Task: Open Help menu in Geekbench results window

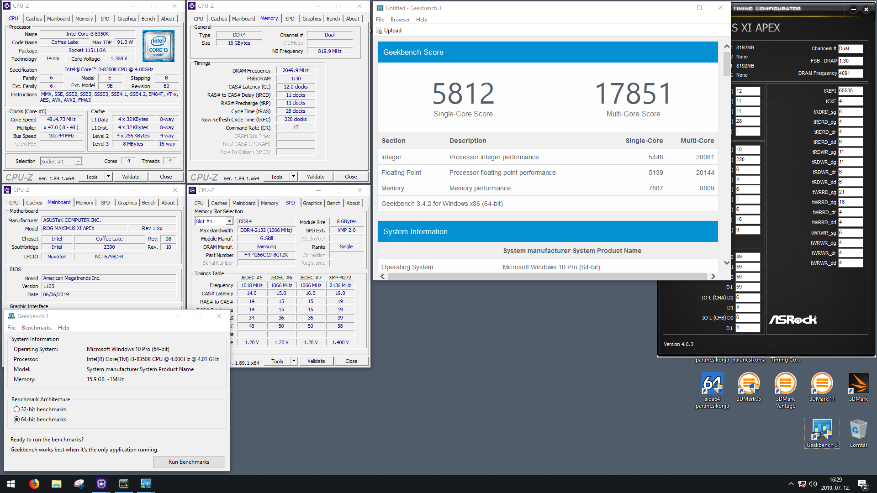Action: 422,20
